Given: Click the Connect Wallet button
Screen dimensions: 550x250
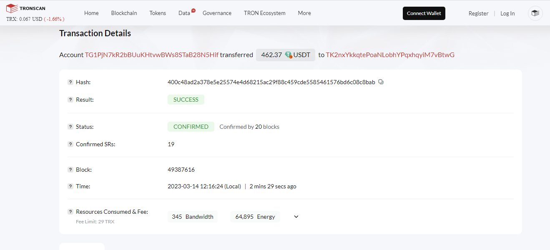Looking at the screenshot, I should tap(424, 13).
